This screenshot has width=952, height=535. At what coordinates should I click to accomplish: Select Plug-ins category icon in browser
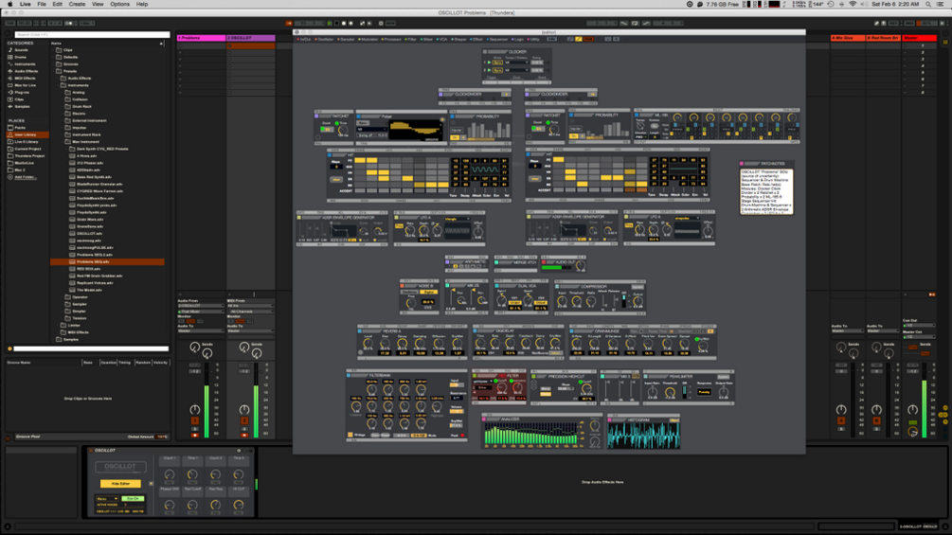point(10,92)
